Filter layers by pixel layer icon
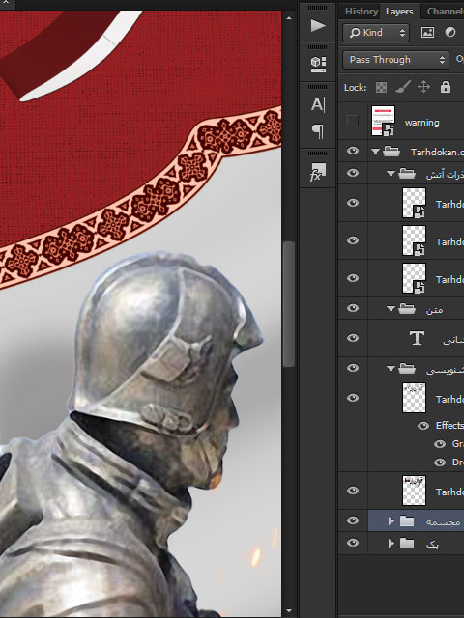This screenshot has width=464, height=618. click(x=427, y=32)
